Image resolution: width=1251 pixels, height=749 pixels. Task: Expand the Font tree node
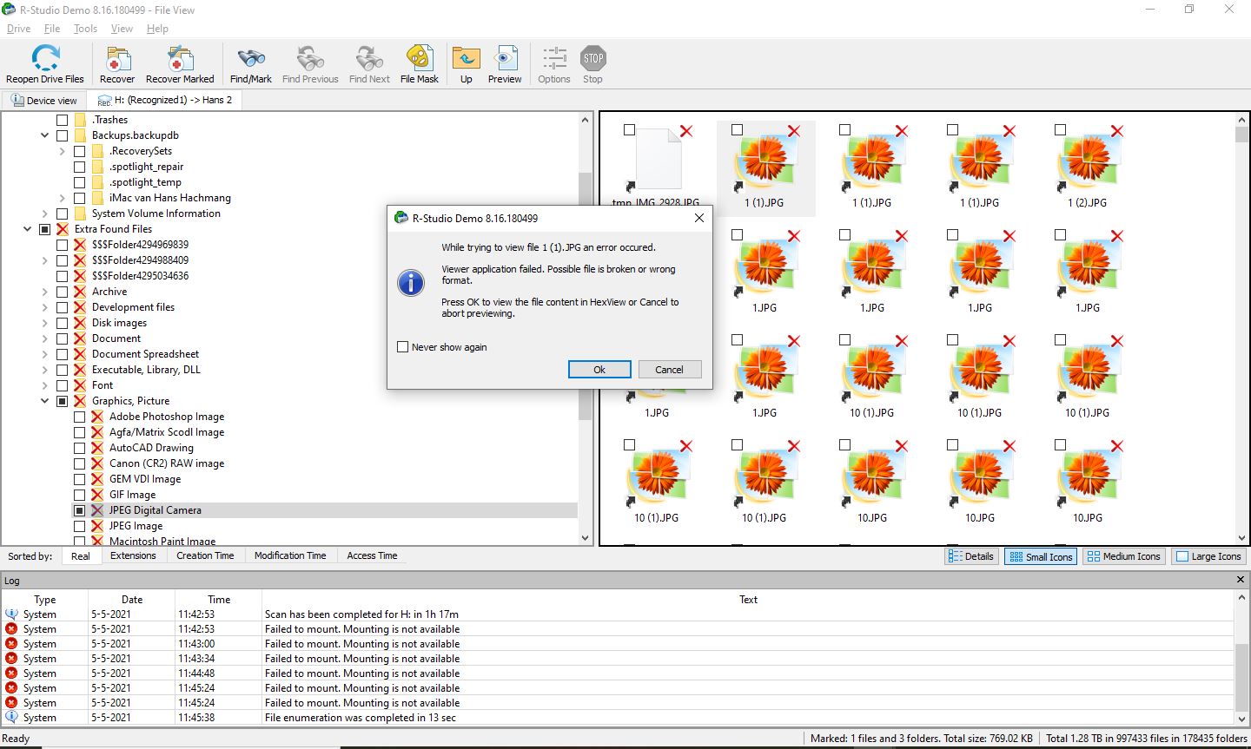point(45,385)
